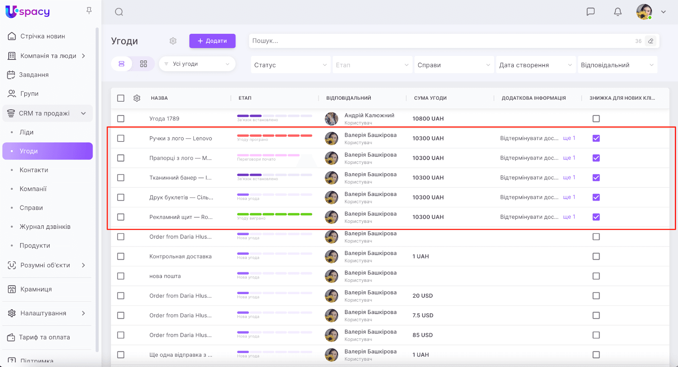Open the Рекламний щит deal link

click(x=181, y=217)
